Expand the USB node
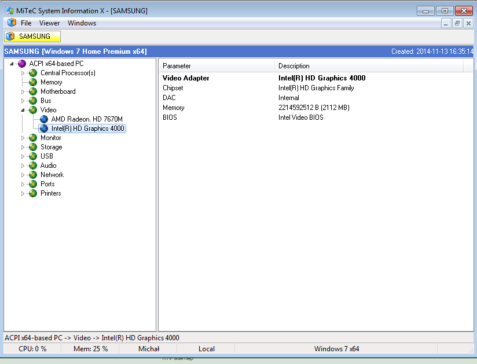The image size is (477, 364). coord(23,156)
